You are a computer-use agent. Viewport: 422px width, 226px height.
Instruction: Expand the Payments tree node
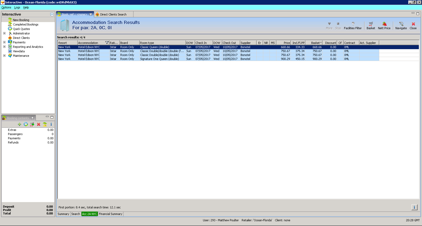(4, 42)
